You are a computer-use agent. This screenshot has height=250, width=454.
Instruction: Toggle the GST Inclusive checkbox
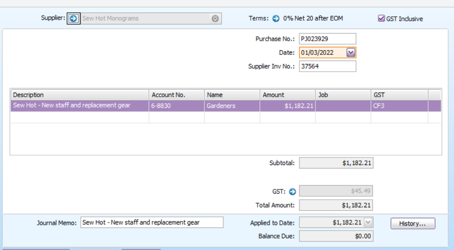tap(381, 19)
